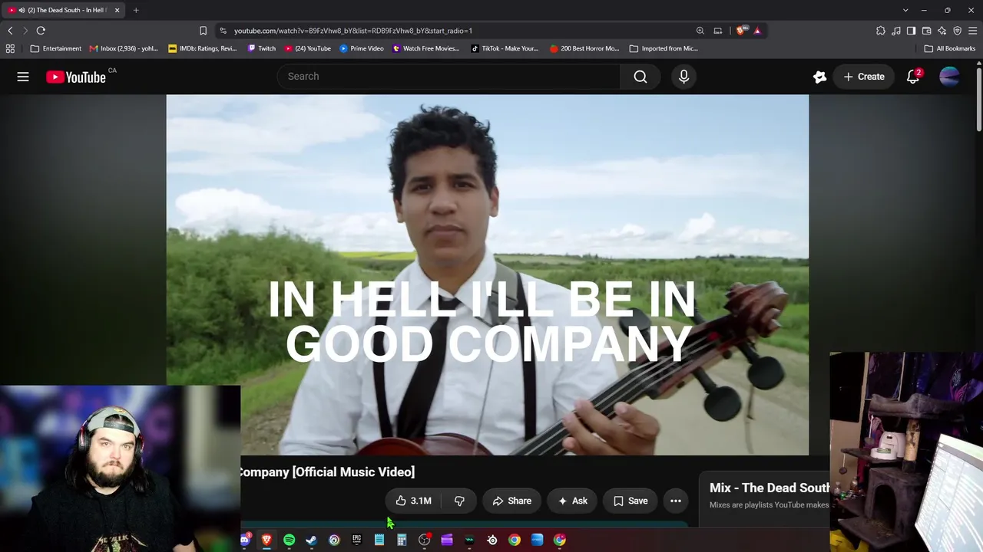This screenshot has height=552, width=983.
Task: Open the apps grid in bookmarks bar
Action: (10, 48)
